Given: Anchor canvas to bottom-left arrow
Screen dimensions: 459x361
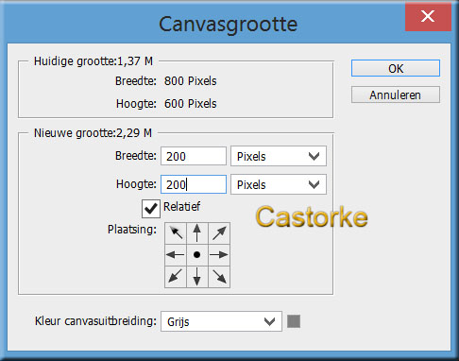Looking at the screenshot, I should click(x=176, y=277).
